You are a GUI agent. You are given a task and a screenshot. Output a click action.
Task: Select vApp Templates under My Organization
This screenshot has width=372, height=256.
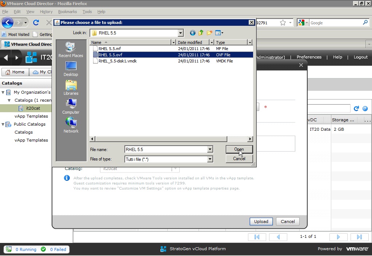click(x=31, y=116)
